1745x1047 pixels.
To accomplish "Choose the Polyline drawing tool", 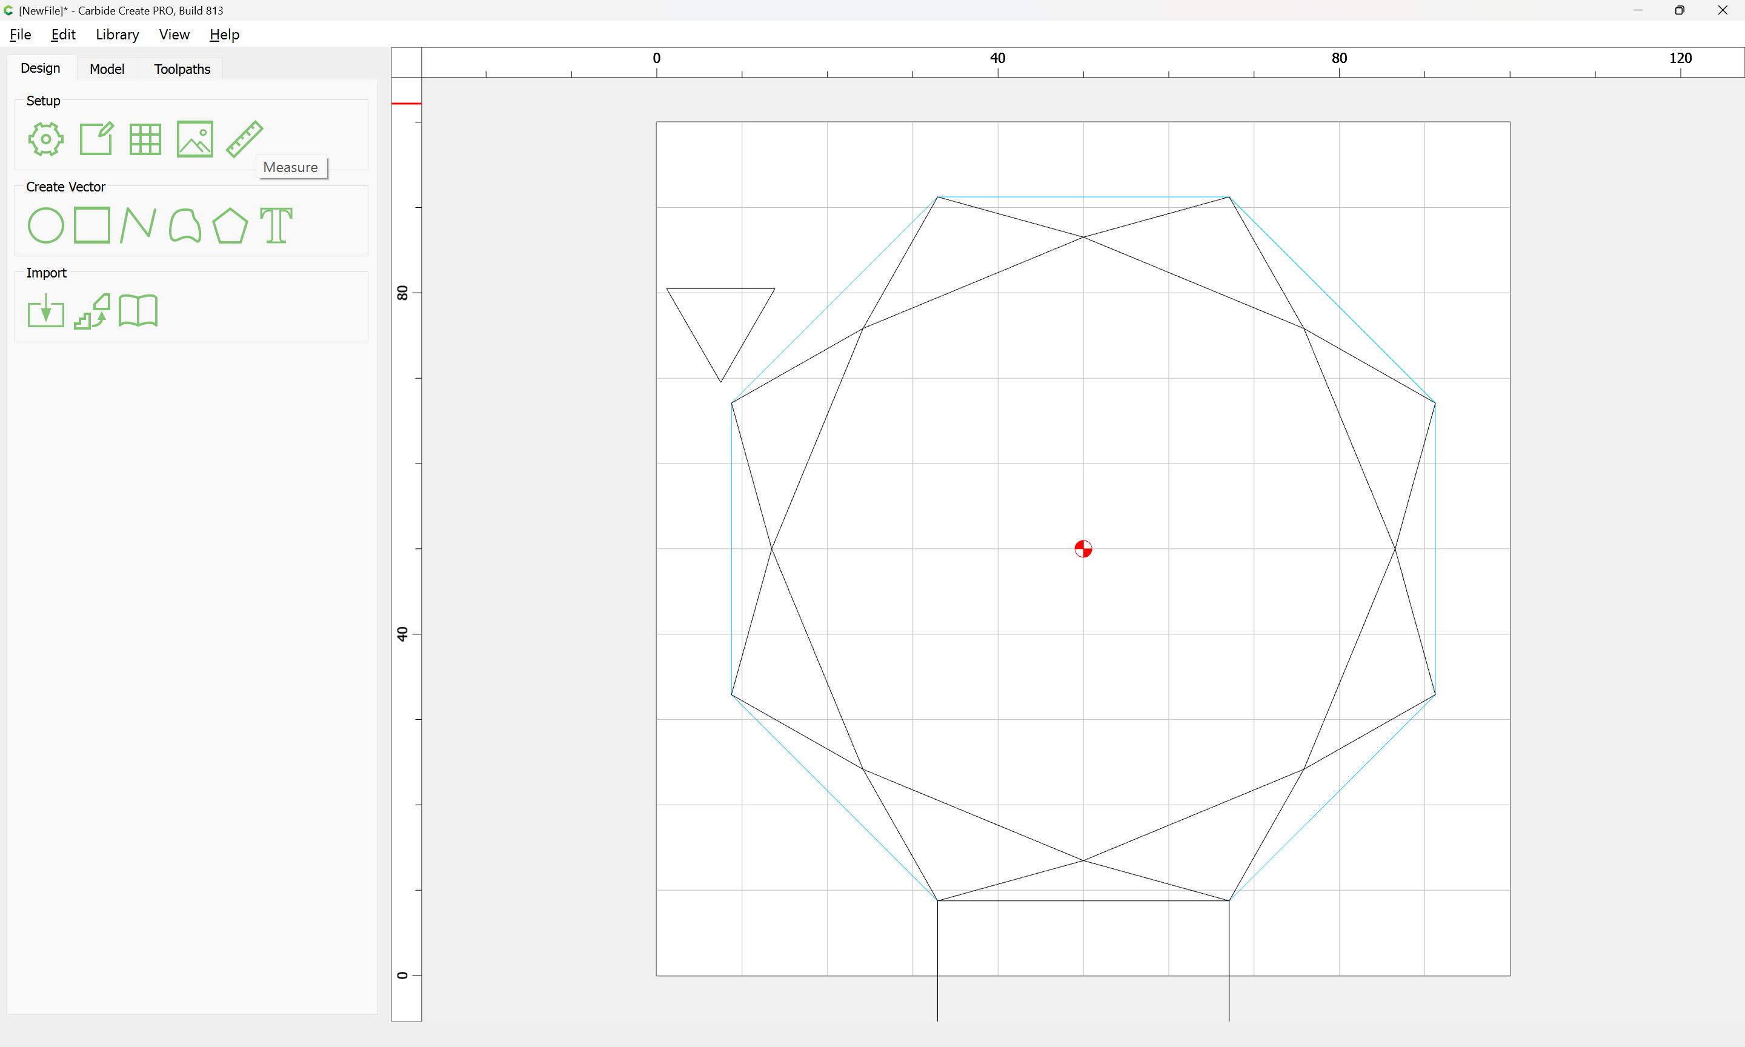I will (x=138, y=225).
